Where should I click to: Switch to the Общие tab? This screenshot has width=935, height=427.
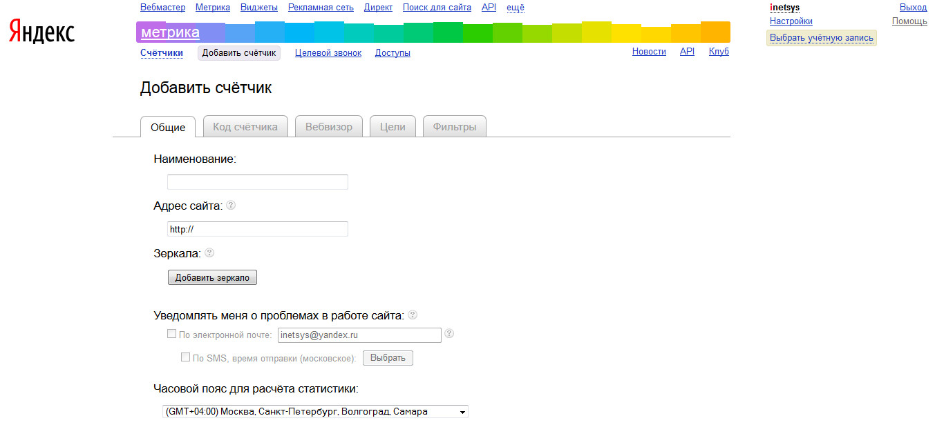point(168,127)
